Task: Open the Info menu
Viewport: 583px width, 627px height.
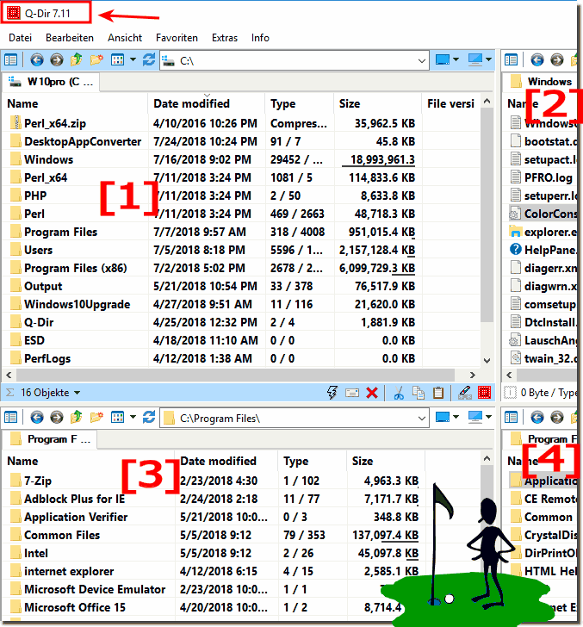Action: coord(260,38)
